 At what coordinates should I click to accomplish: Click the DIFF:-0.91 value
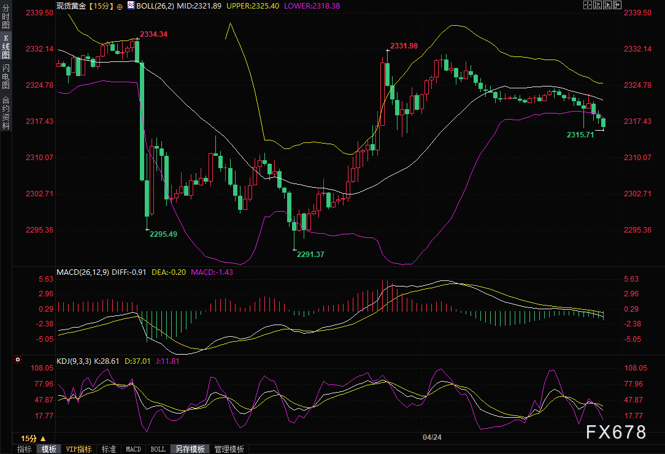click(x=129, y=272)
